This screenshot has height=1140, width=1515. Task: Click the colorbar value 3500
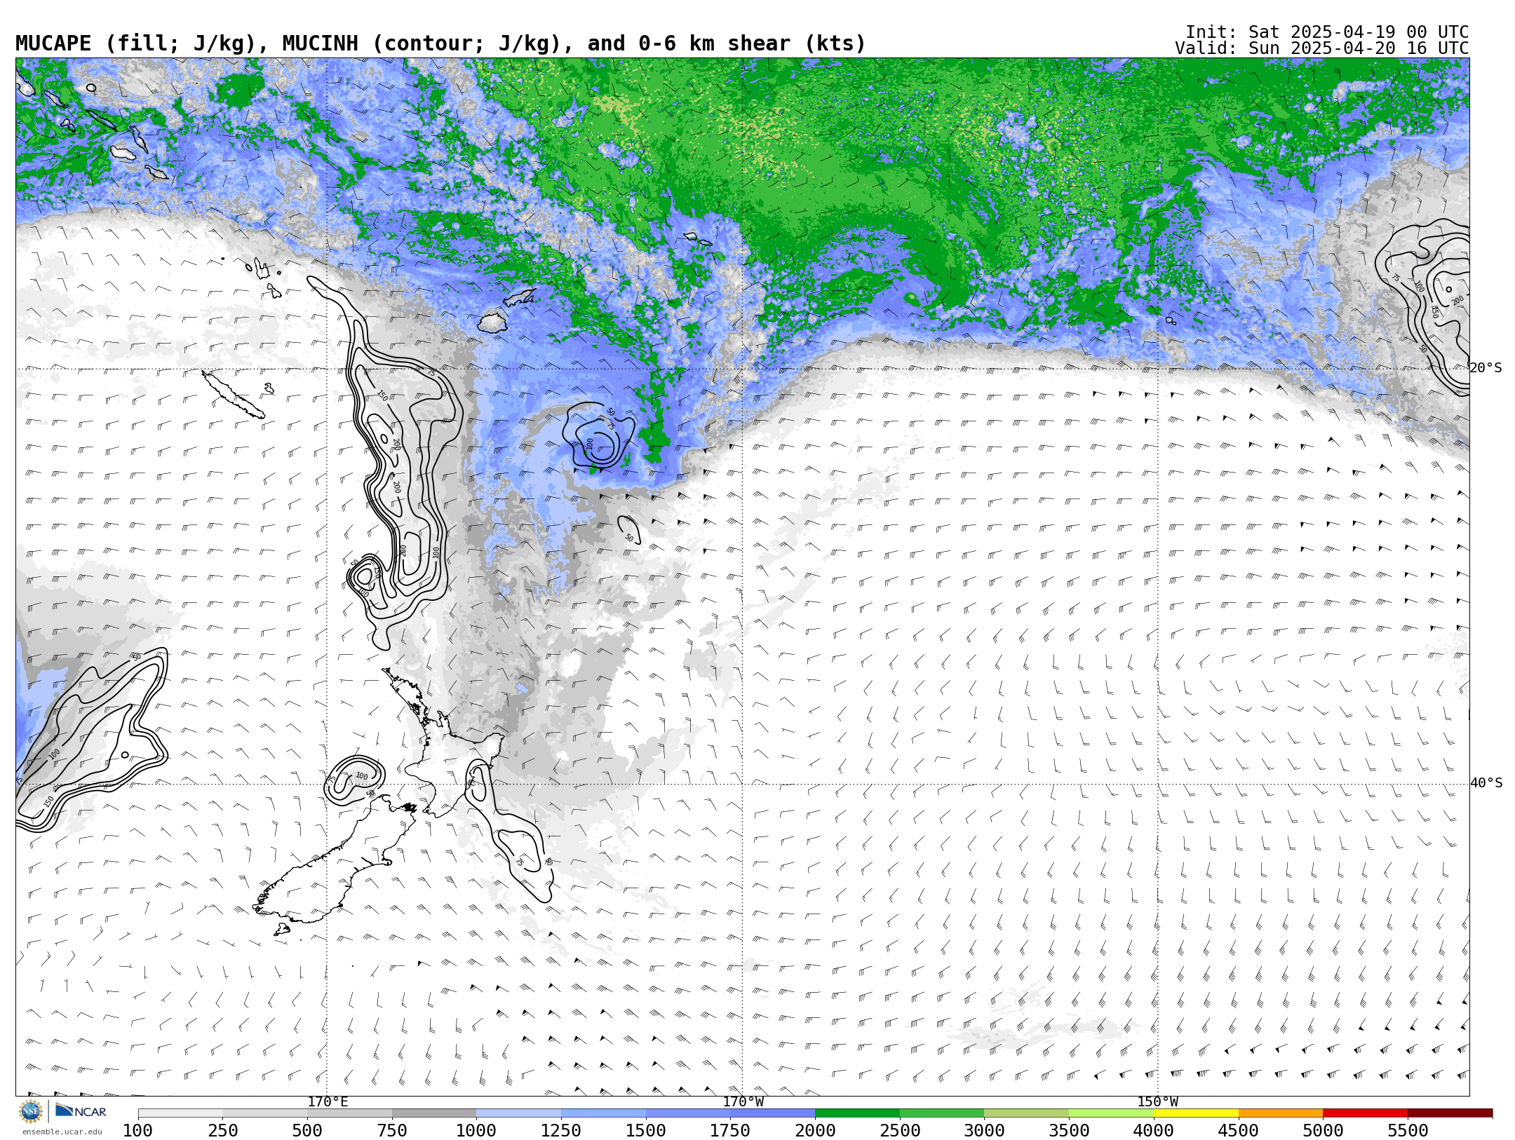(x=1069, y=1131)
